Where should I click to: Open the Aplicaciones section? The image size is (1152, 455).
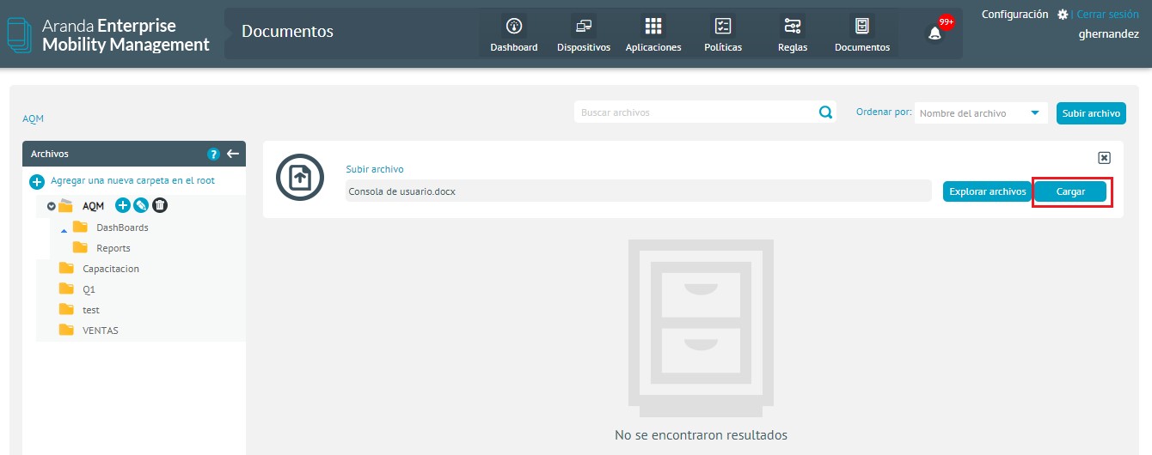point(653,34)
